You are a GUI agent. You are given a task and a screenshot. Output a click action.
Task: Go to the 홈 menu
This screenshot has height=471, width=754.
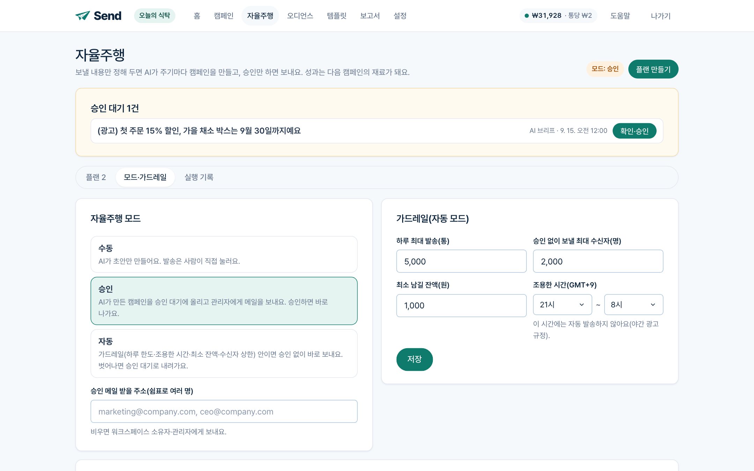point(197,16)
